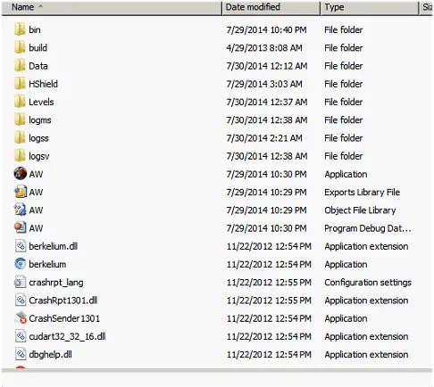Click the berkelium.dll file icon

tap(21, 246)
